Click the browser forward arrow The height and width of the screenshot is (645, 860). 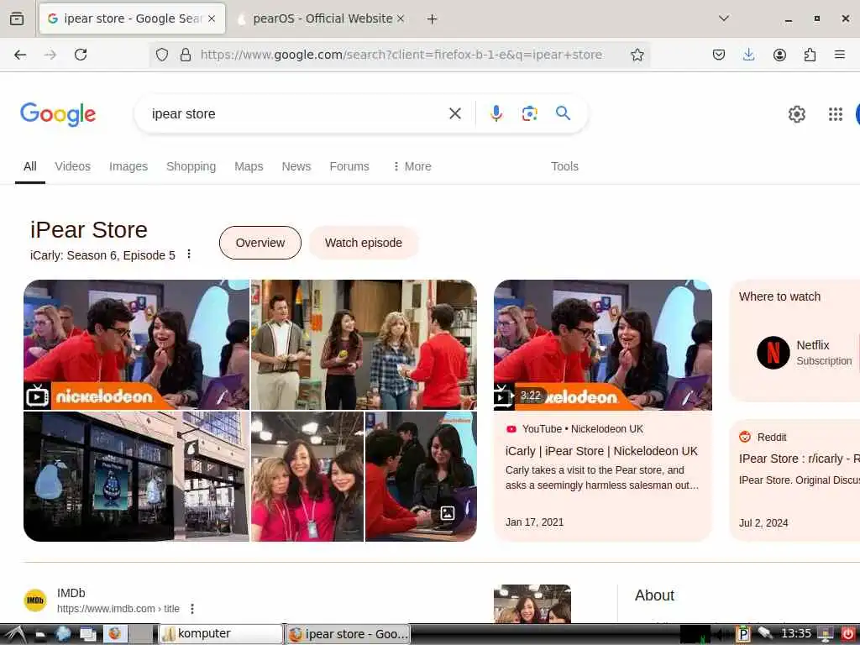tap(50, 55)
